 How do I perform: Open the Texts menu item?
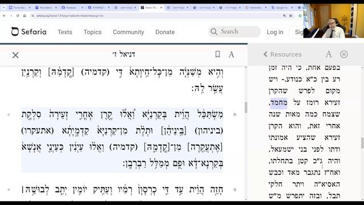[65, 32]
